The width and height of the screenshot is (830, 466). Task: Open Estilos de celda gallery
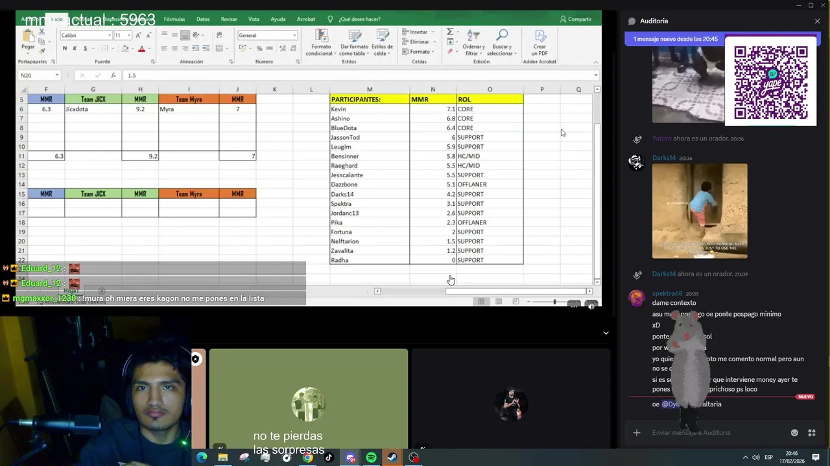pos(382,42)
